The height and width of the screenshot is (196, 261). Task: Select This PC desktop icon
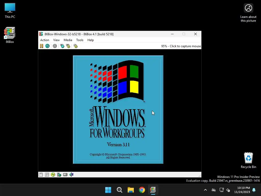[x=10, y=11]
